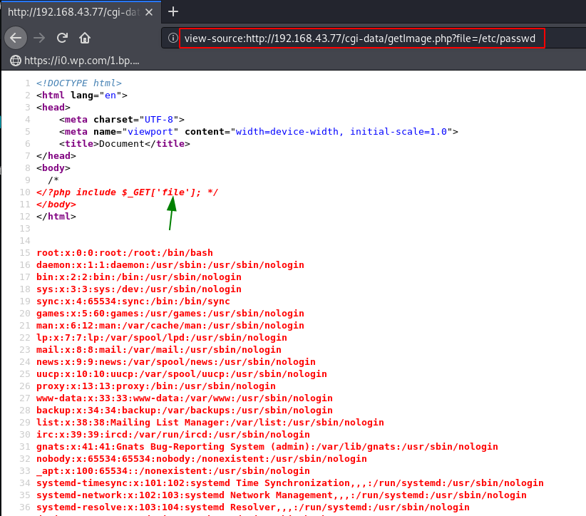Open a new tab with plus button
Screen dimensions: 586x516
click(173, 11)
